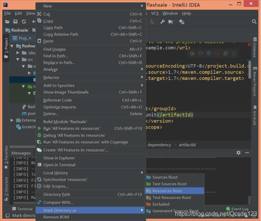This screenshot has height=221, width=261.
Task: Open Project Structure toolbar icon
Action: (171, 22)
